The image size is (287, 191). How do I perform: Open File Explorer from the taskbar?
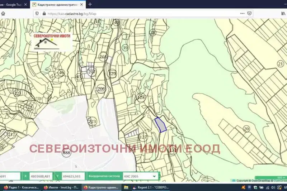126,187
